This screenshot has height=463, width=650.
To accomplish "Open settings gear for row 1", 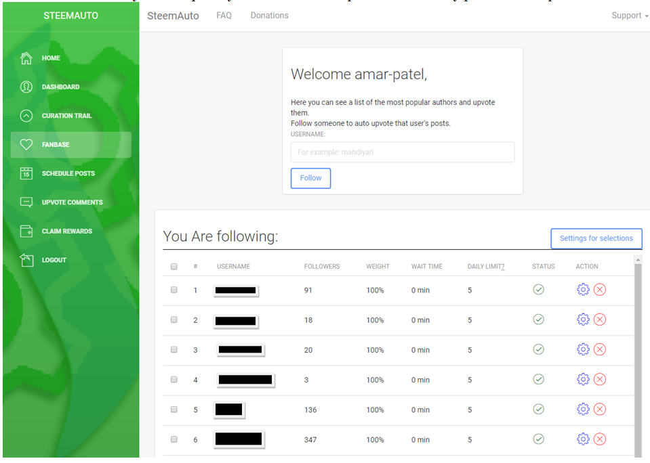I will click(583, 290).
